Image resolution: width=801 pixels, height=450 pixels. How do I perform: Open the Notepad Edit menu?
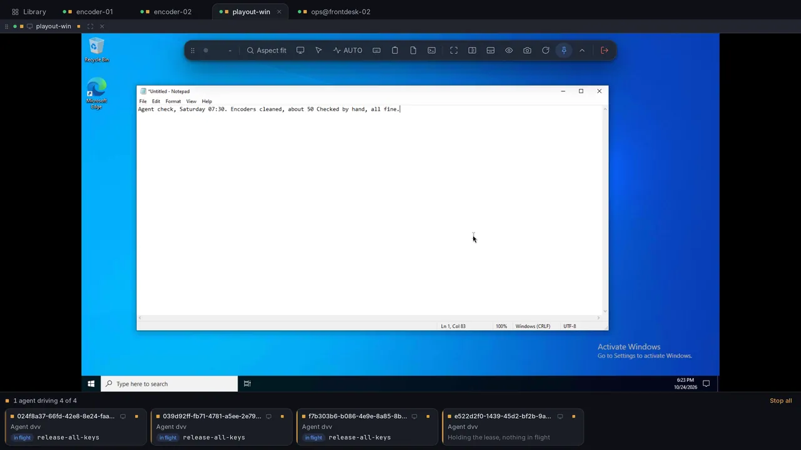pyautogui.click(x=156, y=101)
